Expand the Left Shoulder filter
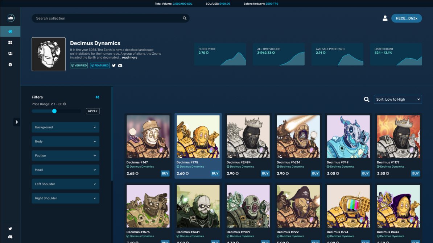433x243 pixels. [x=65, y=184]
